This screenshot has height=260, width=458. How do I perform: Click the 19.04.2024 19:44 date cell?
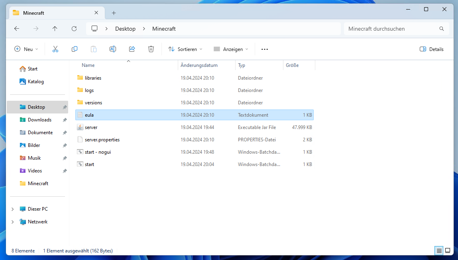(197, 127)
